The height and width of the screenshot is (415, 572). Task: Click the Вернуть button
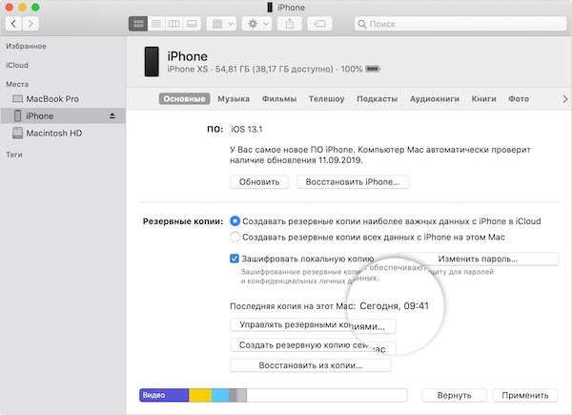tap(454, 395)
